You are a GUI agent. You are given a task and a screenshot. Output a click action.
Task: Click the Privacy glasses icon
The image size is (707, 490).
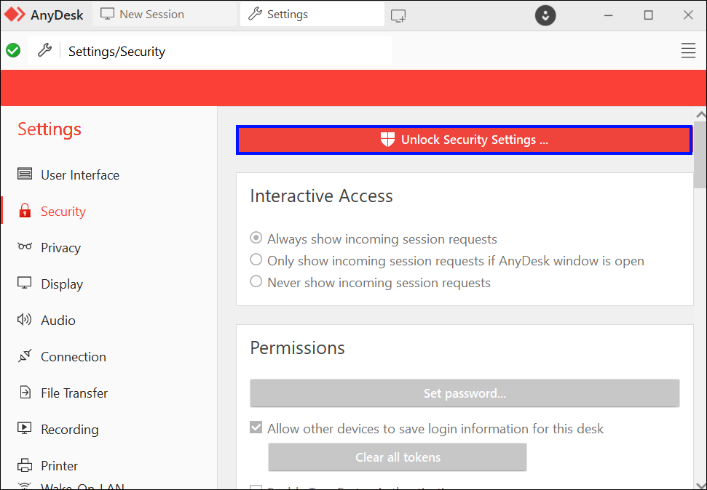click(25, 247)
